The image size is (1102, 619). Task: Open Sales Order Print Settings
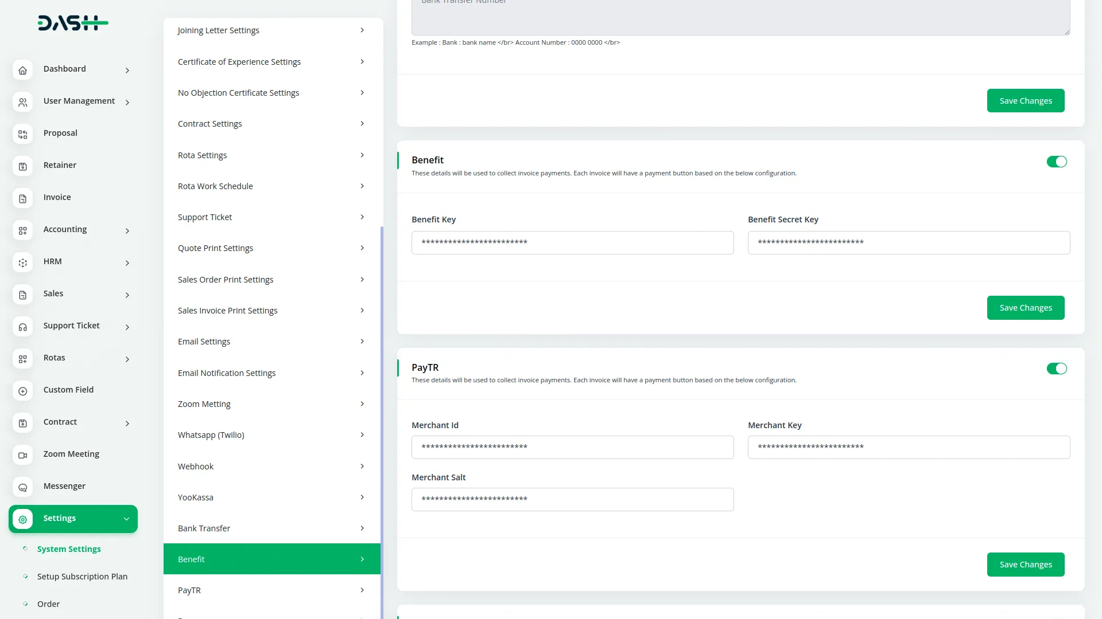tap(271, 279)
